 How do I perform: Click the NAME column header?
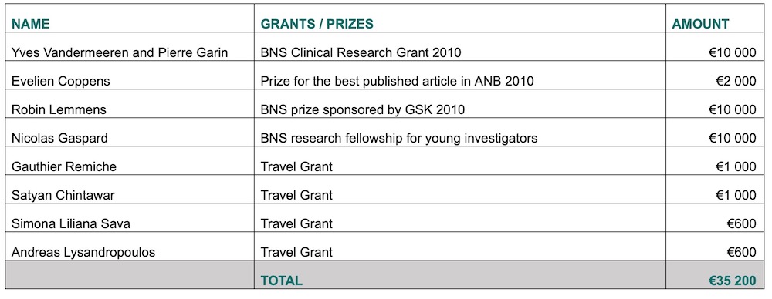pos(31,24)
